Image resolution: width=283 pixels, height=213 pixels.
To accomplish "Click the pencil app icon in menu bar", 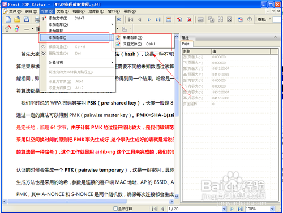I will click(6, 11).
